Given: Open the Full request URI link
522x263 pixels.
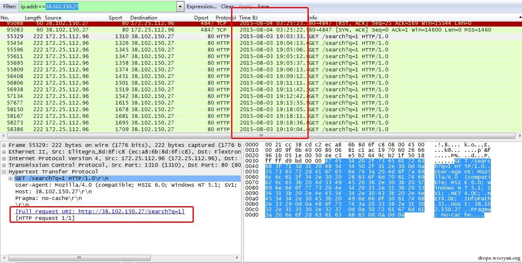Looking at the screenshot, I should (x=100, y=212).
